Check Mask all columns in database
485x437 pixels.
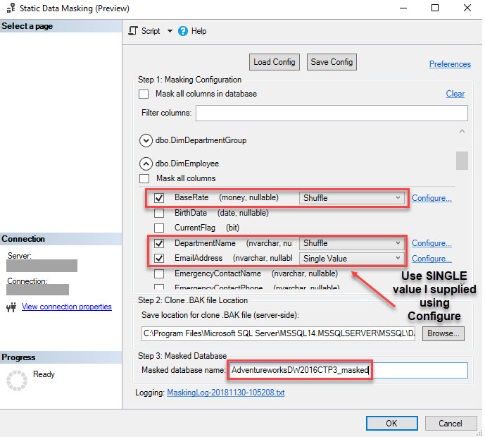144,94
